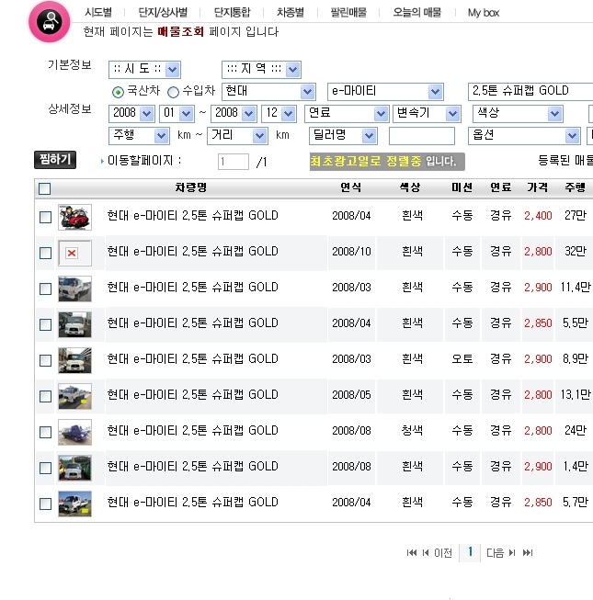Open the start year 2008 dropdown

click(x=132, y=114)
